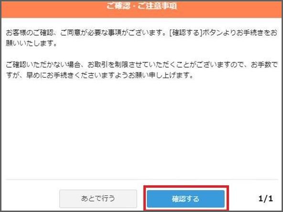Image resolution: width=283 pixels, height=212 pixels.
Task: Click the 願いいたします。 line of text
Action: pos(31,43)
